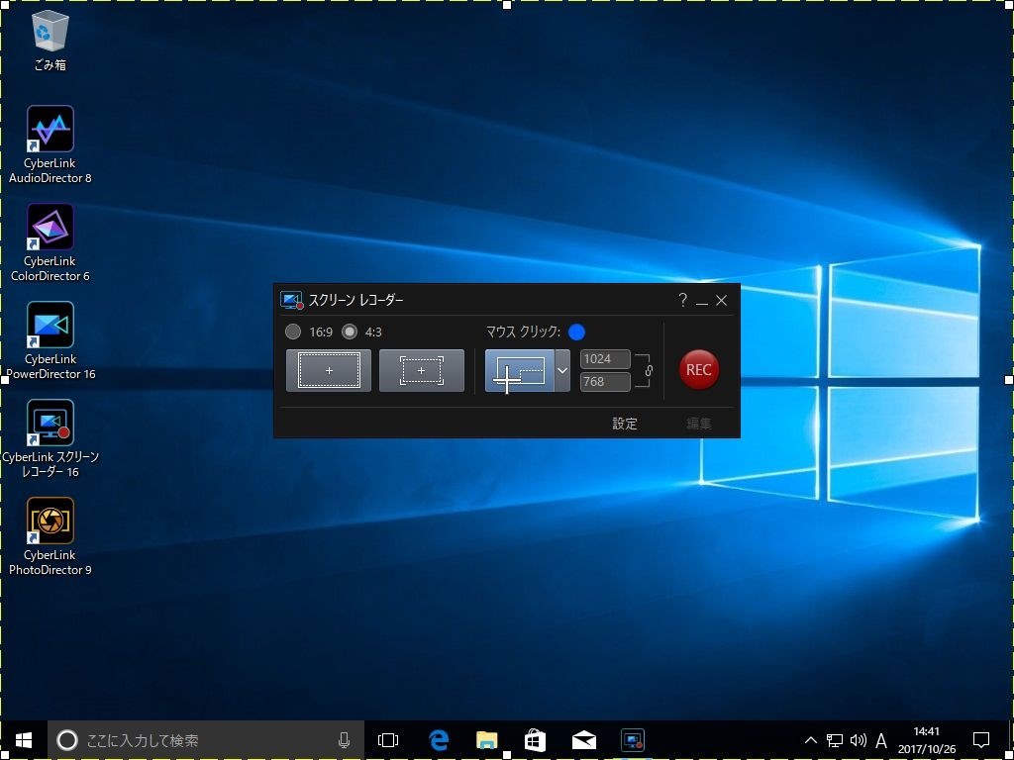The height and width of the screenshot is (760, 1014).
Task: Close the スクリーン レコーダー window
Action: [722, 301]
